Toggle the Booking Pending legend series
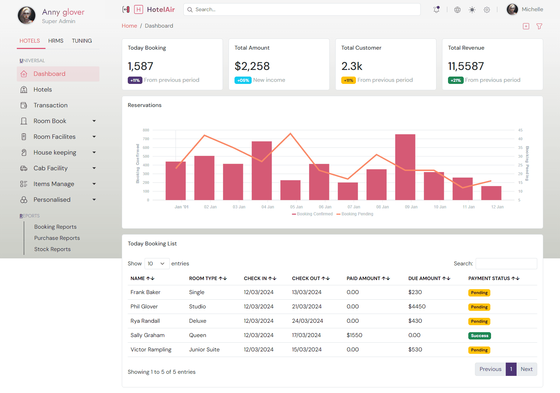The height and width of the screenshot is (393, 560). [355, 214]
